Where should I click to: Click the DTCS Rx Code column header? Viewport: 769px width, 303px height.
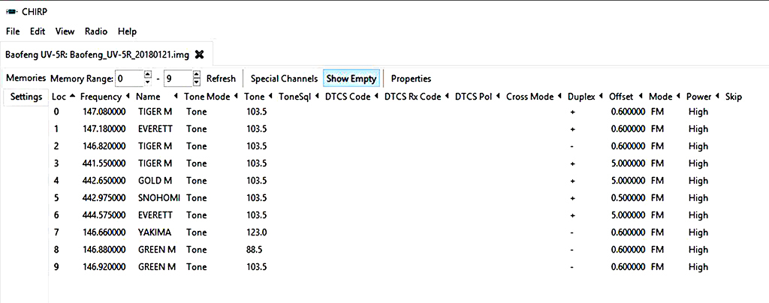418,97
